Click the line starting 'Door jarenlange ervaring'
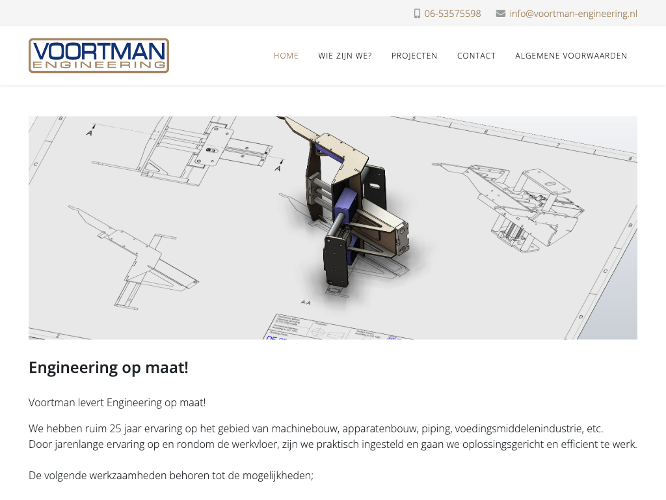 coord(332,445)
